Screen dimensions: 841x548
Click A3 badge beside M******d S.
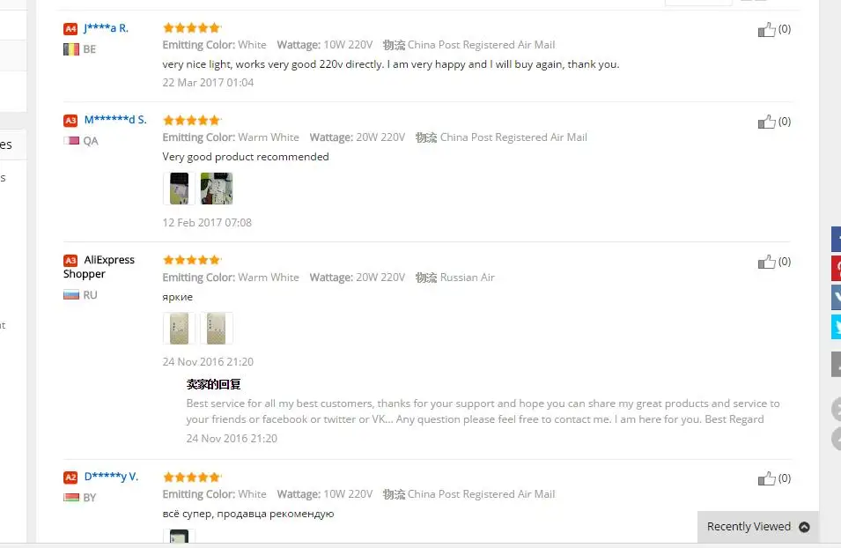(70, 121)
